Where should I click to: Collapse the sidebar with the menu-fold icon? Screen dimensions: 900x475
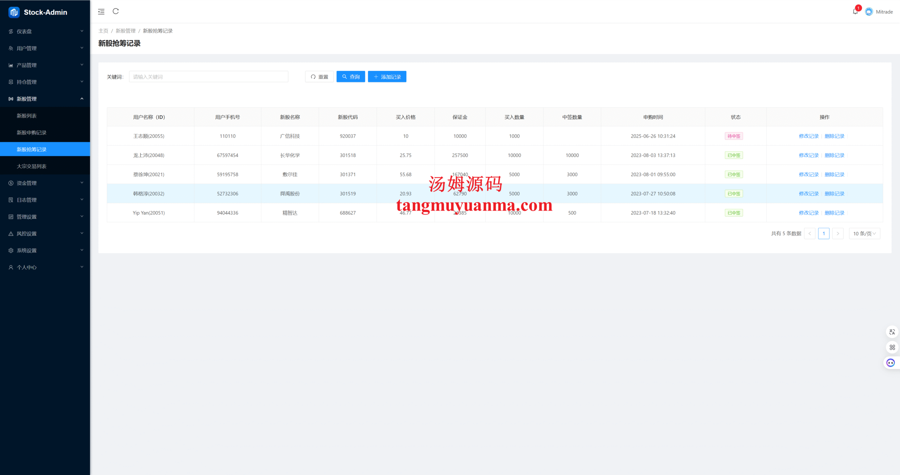click(x=101, y=12)
